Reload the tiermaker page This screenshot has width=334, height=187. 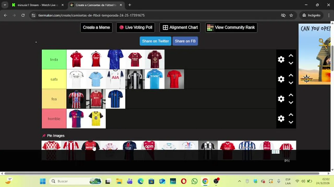click(x=23, y=15)
